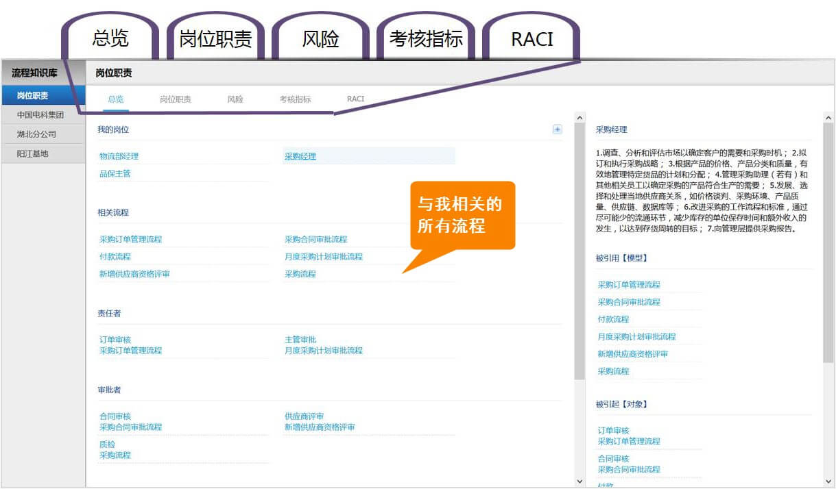The image size is (836, 489).
Task: Open 阳江基地 in sidebar
Action: coord(33,153)
